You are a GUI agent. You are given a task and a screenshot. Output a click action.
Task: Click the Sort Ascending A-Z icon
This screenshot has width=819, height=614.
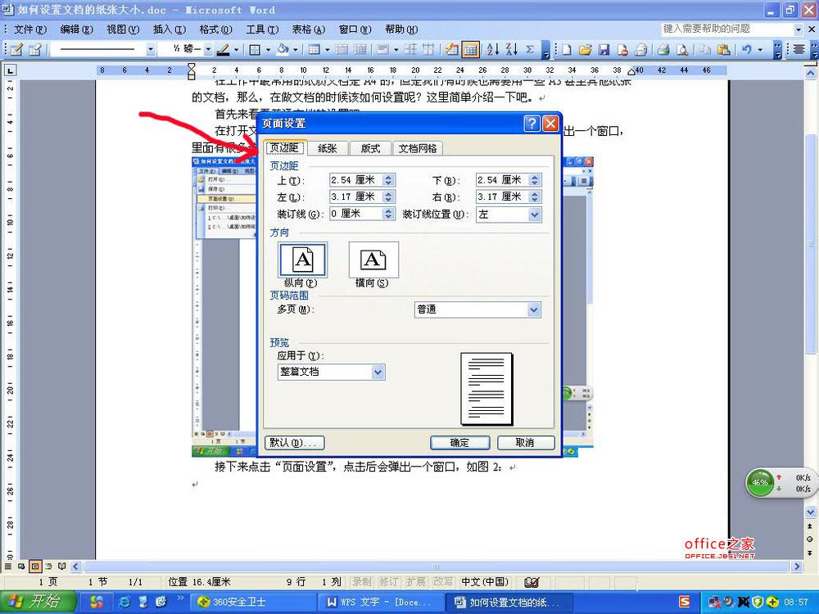coord(492,50)
